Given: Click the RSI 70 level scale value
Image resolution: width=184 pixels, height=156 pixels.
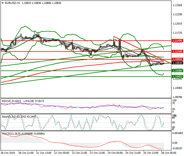Looking at the screenshot, I should (173, 103).
